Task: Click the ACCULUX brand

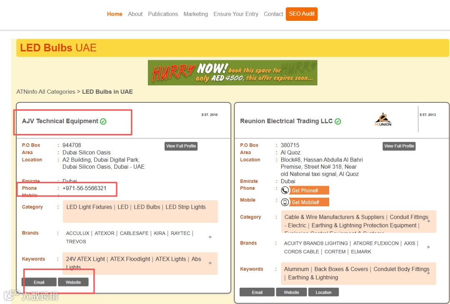Action: click(78, 234)
